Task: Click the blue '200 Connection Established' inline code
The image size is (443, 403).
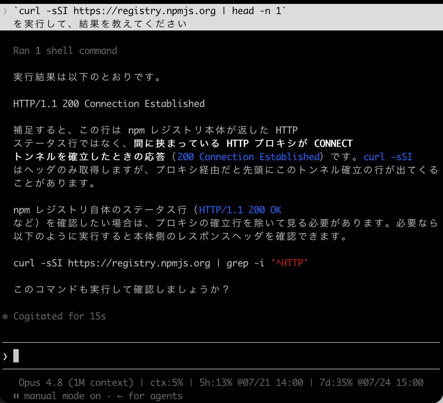Action: [x=248, y=157]
